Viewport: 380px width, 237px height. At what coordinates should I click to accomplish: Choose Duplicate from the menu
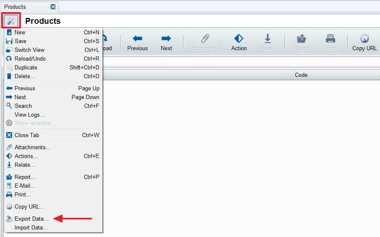[x=26, y=67]
